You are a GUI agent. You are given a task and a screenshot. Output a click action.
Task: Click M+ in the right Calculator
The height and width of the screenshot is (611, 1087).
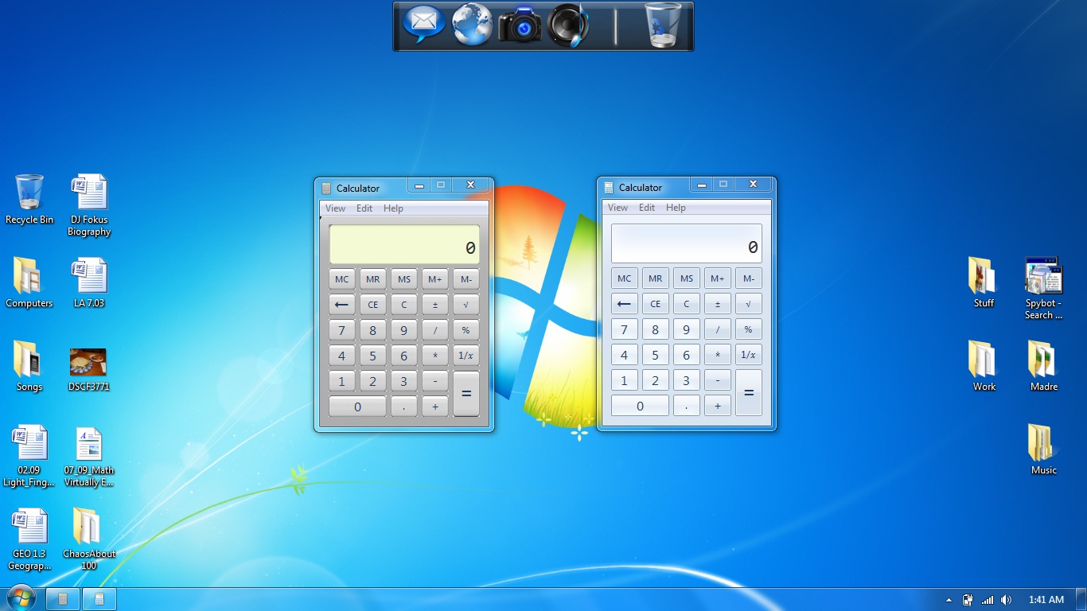718,278
